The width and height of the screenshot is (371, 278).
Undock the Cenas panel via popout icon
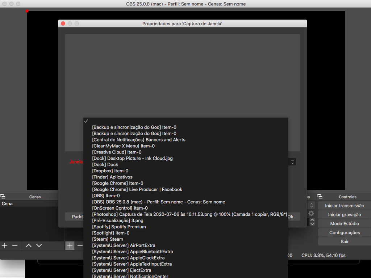coord(3,197)
